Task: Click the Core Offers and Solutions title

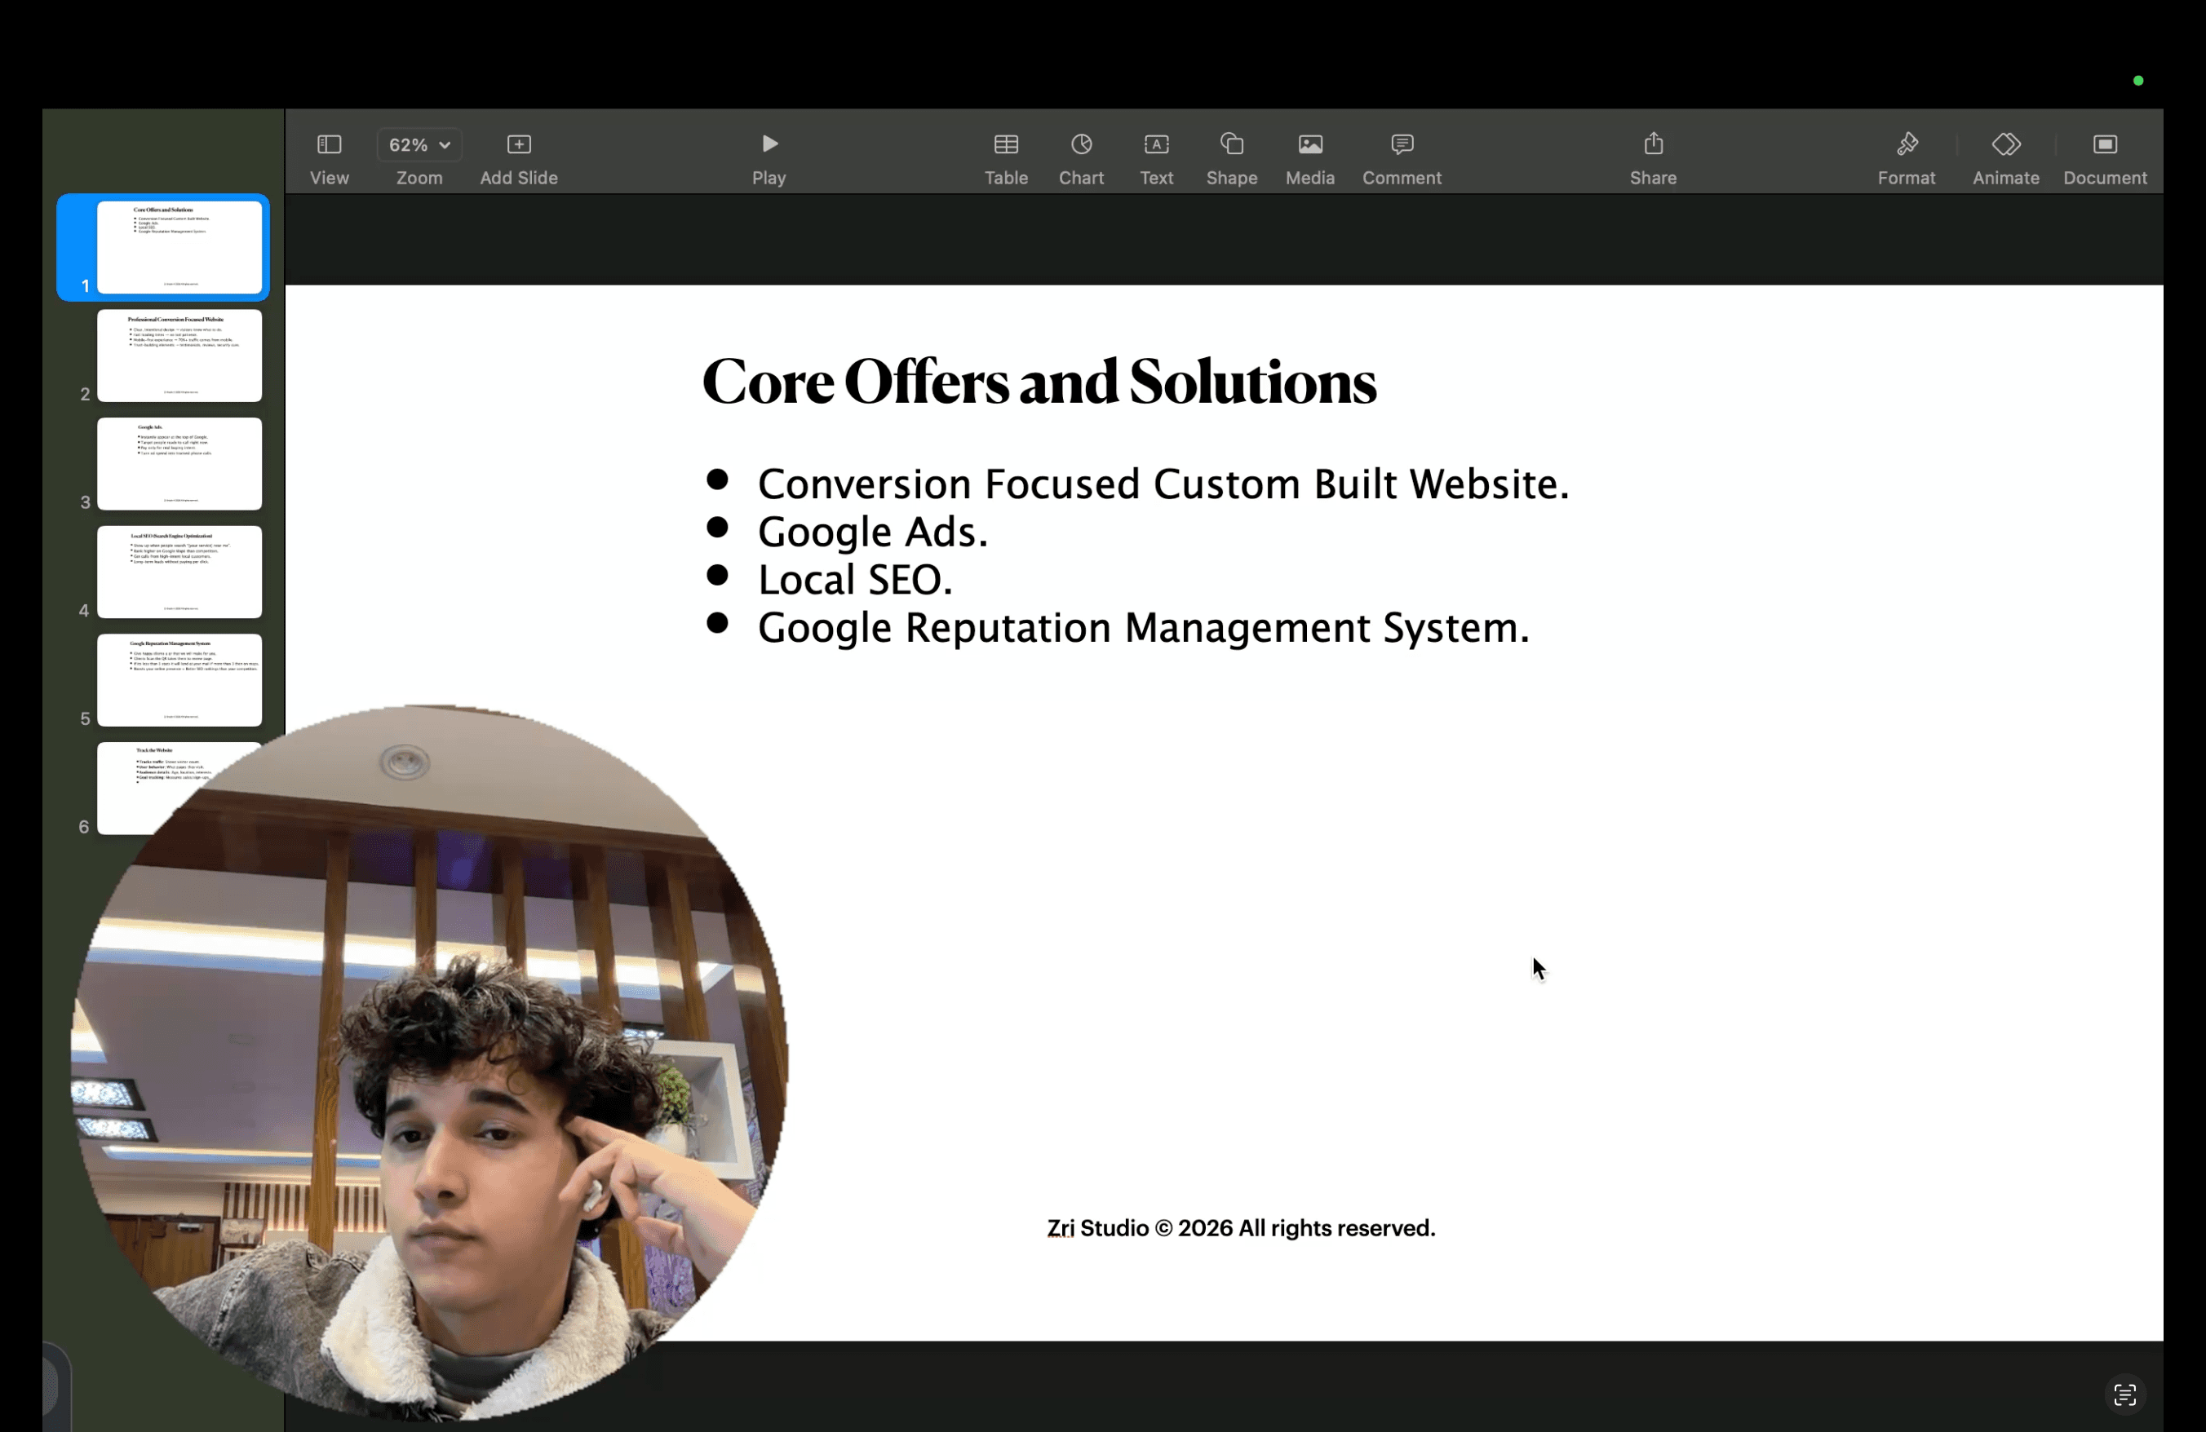Action: pyautogui.click(x=1038, y=382)
